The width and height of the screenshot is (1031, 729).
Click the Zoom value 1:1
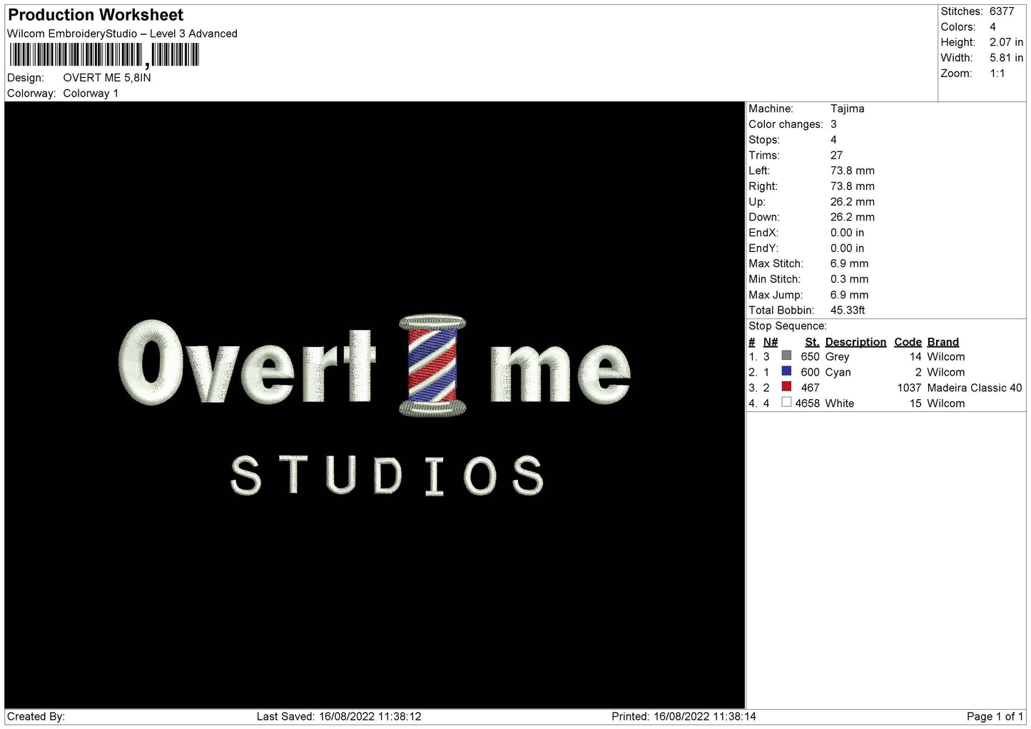click(x=997, y=74)
